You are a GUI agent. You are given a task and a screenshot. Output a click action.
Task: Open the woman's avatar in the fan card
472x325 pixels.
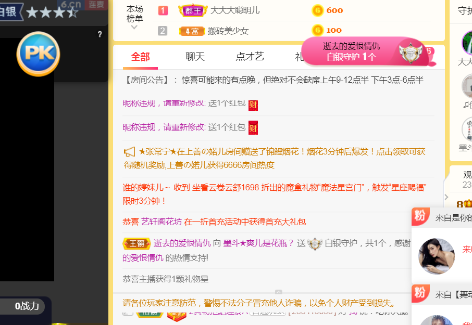(x=437, y=256)
